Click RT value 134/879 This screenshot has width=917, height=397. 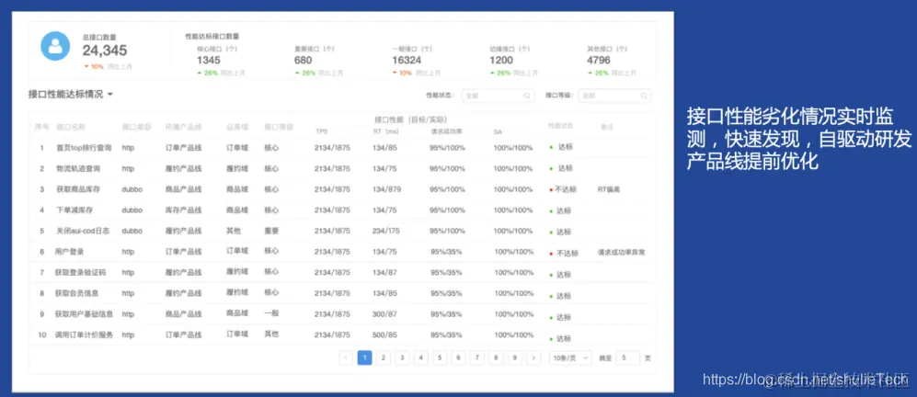(386, 189)
